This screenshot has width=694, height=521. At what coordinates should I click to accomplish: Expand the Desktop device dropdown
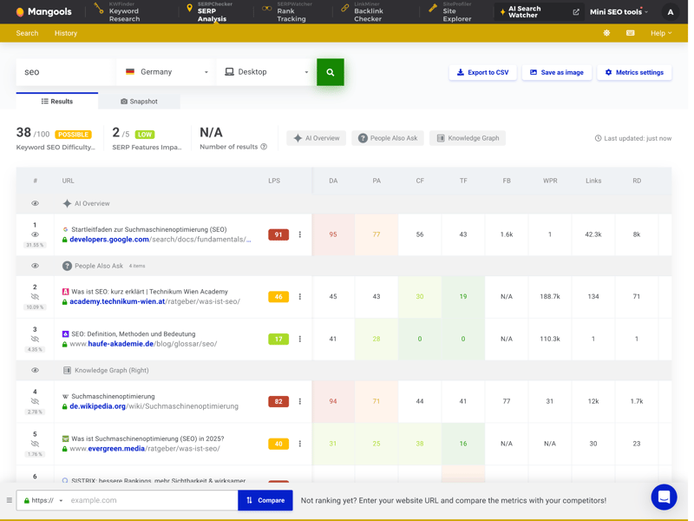[266, 72]
